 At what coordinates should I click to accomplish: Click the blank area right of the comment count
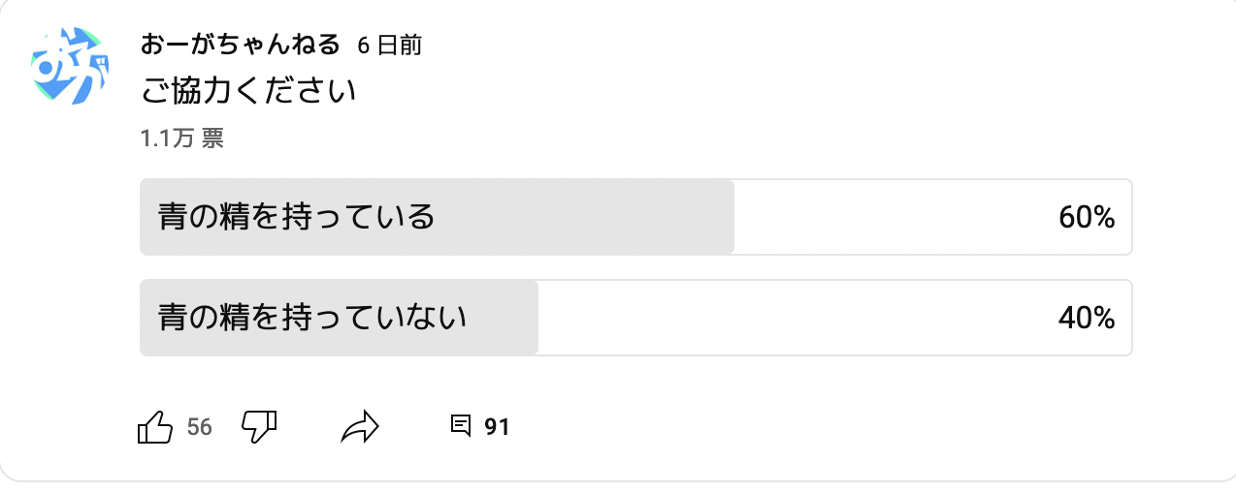776,427
